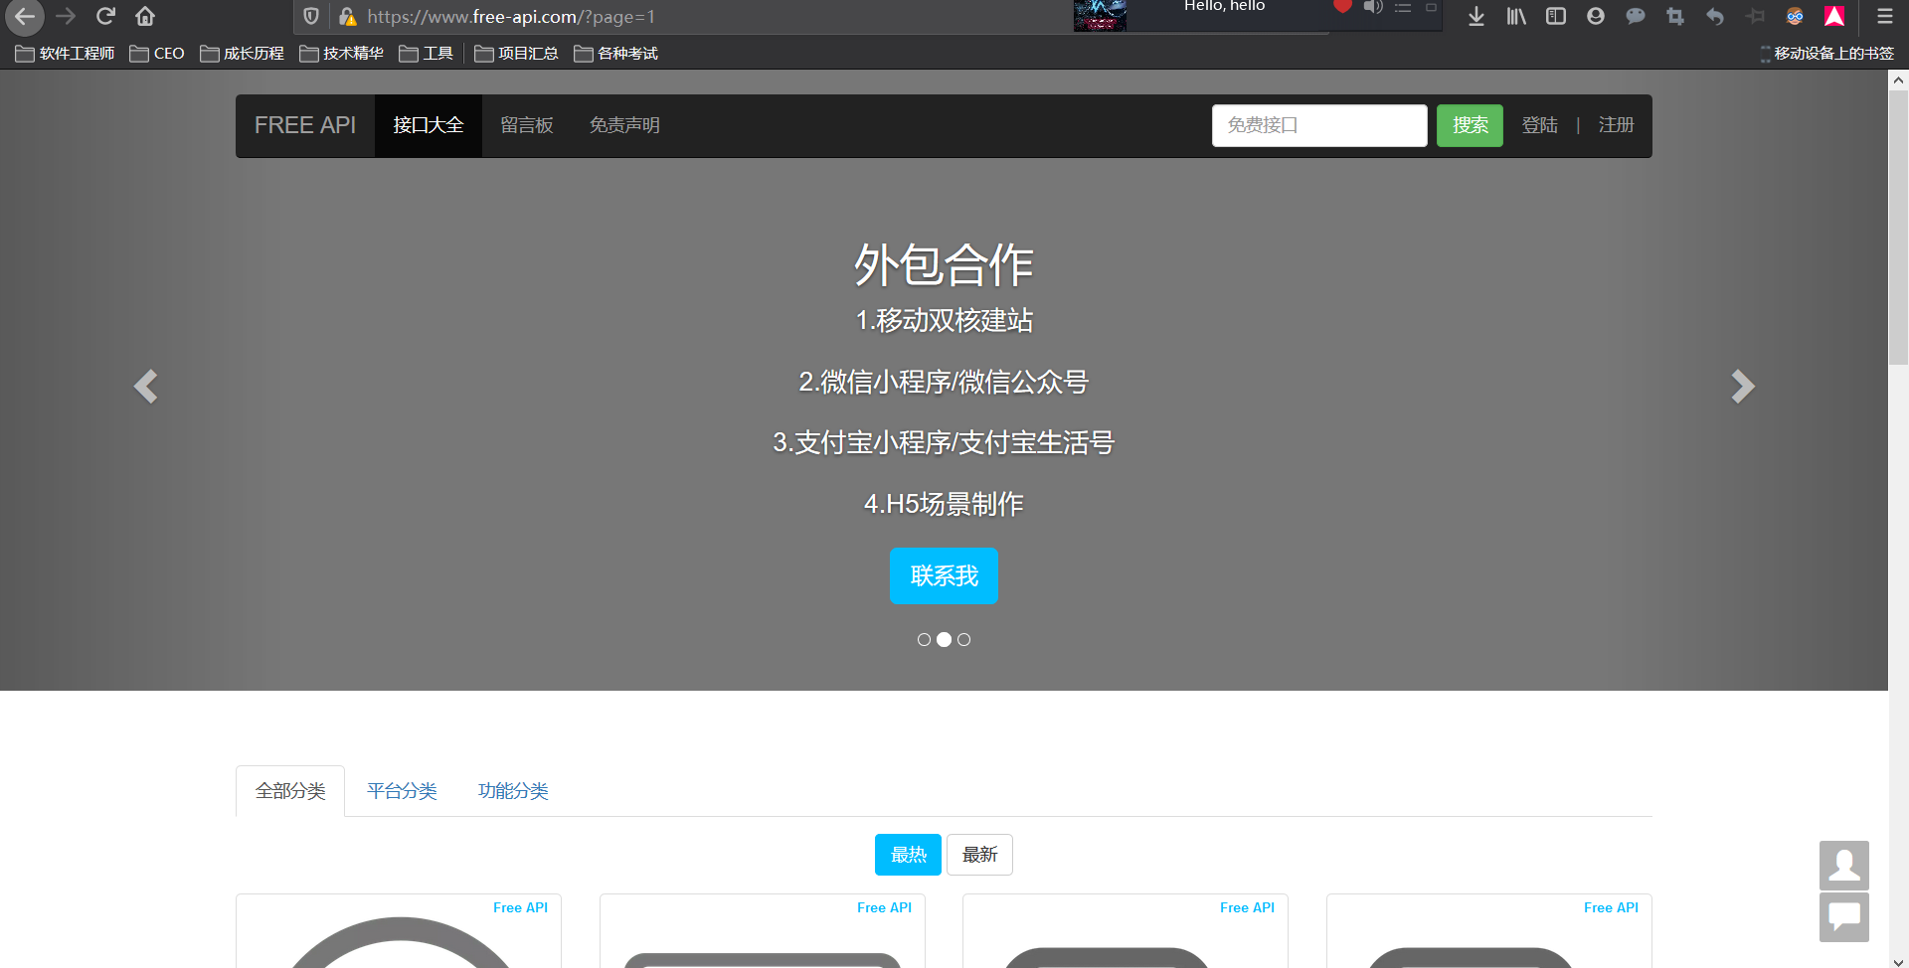Click the floating chat message icon
This screenshot has width=1909, height=968.
[1844, 916]
